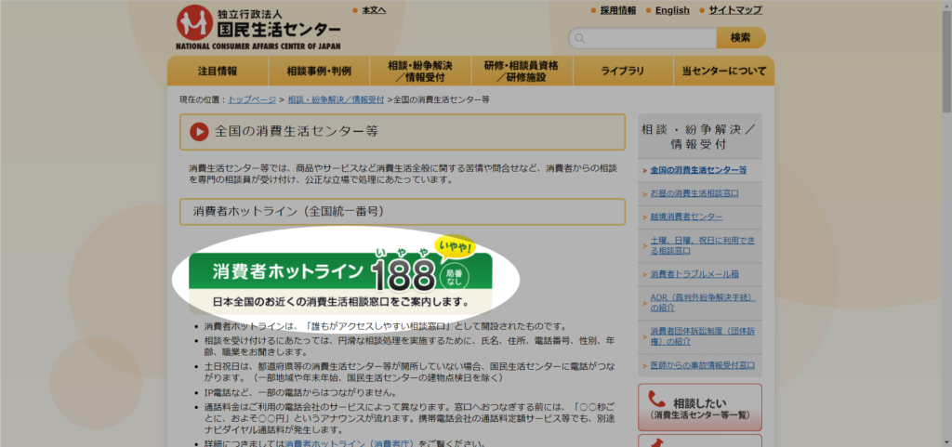952x447 pixels.
Task: Open sidebar お昼の消費生活相談窓口 link
Action: (x=694, y=193)
